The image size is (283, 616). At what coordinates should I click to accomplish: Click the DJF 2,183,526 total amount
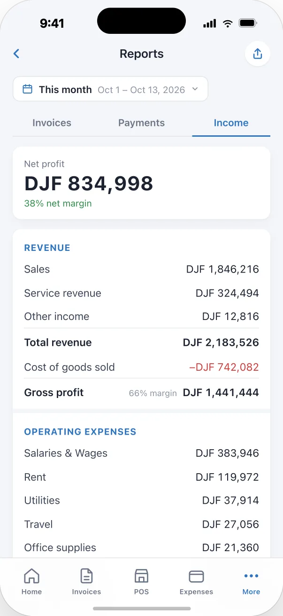221,343
